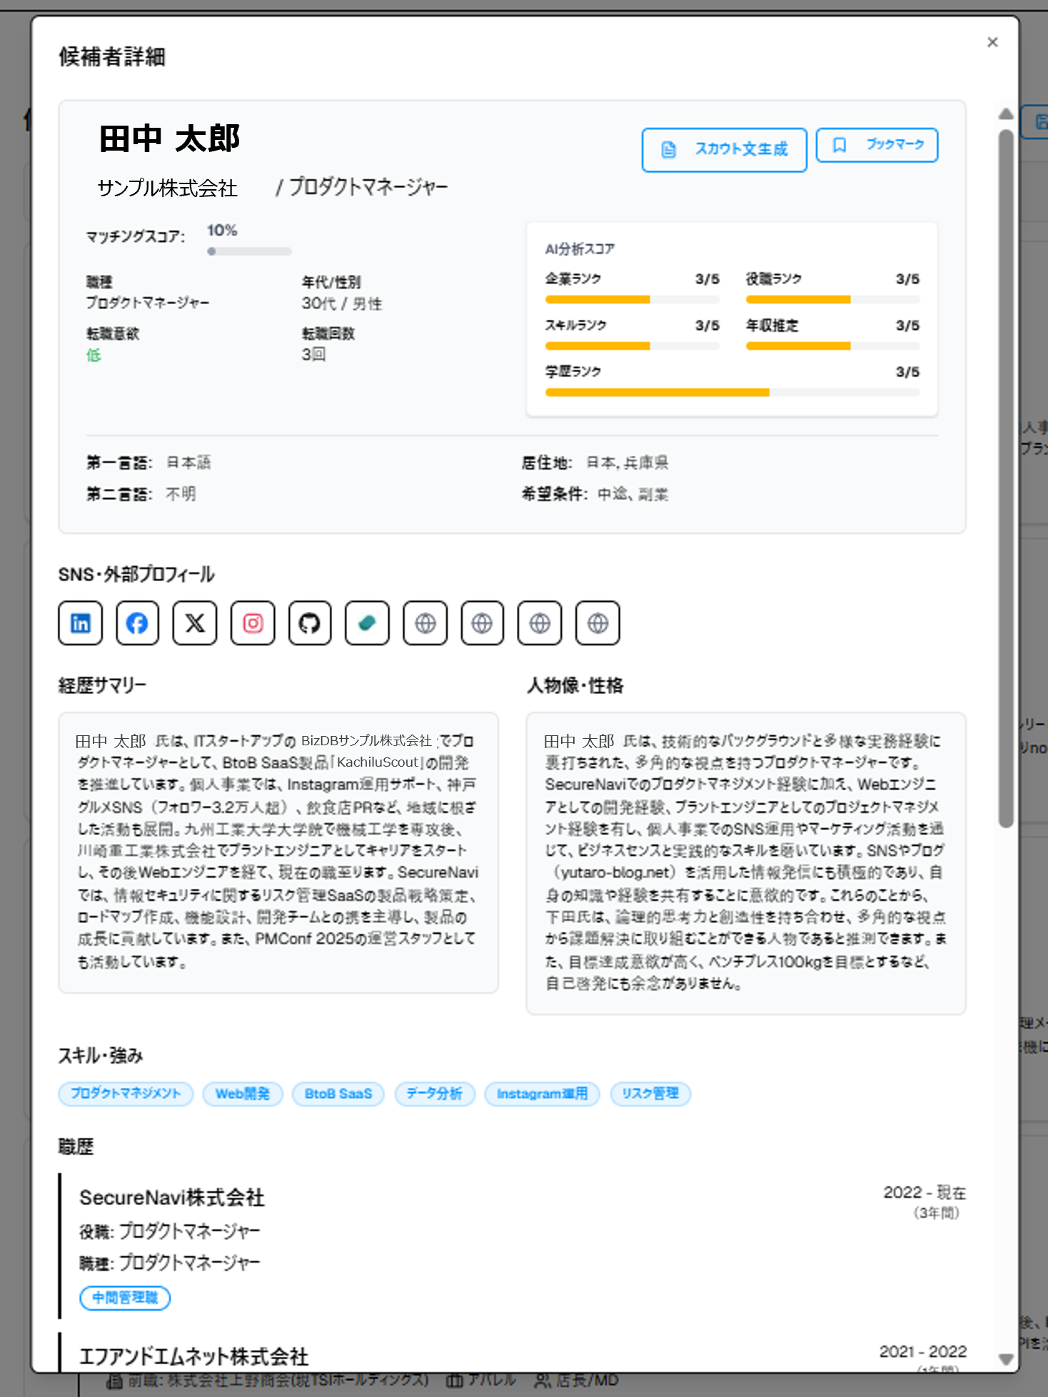Click the 日本語 first language value
The height and width of the screenshot is (1397, 1048).
pos(188,463)
